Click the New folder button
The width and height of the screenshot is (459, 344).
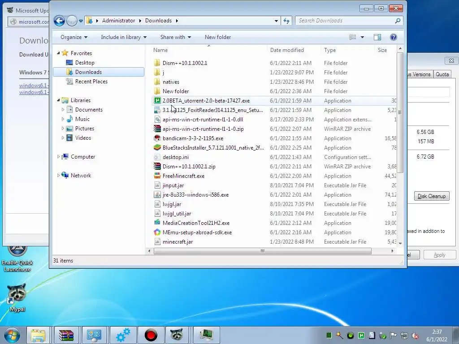tap(218, 37)
